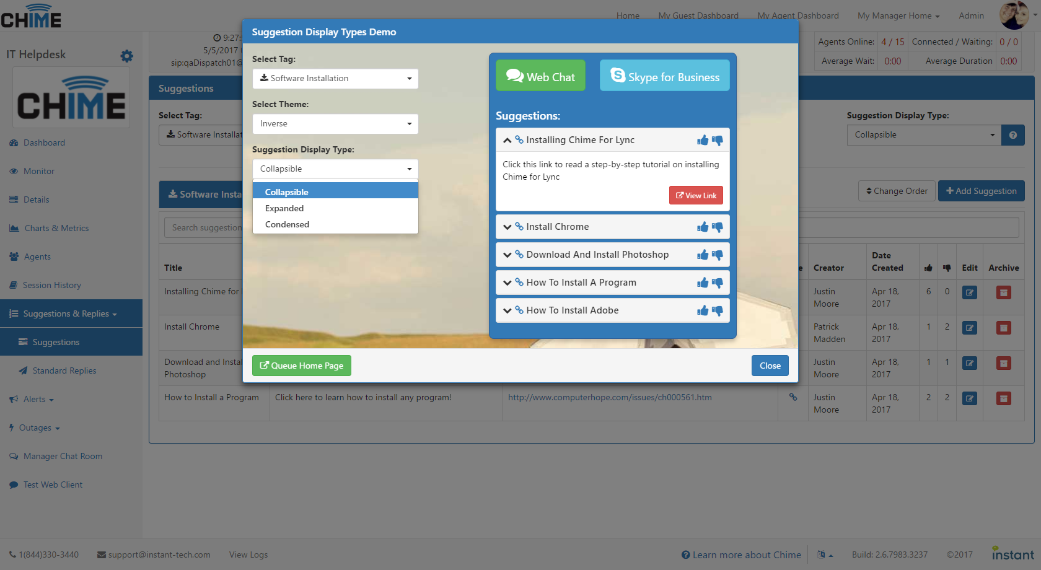Screen dimensions: 1041x570
Task: Open the Details sidebar item
Action: point(71,199)
